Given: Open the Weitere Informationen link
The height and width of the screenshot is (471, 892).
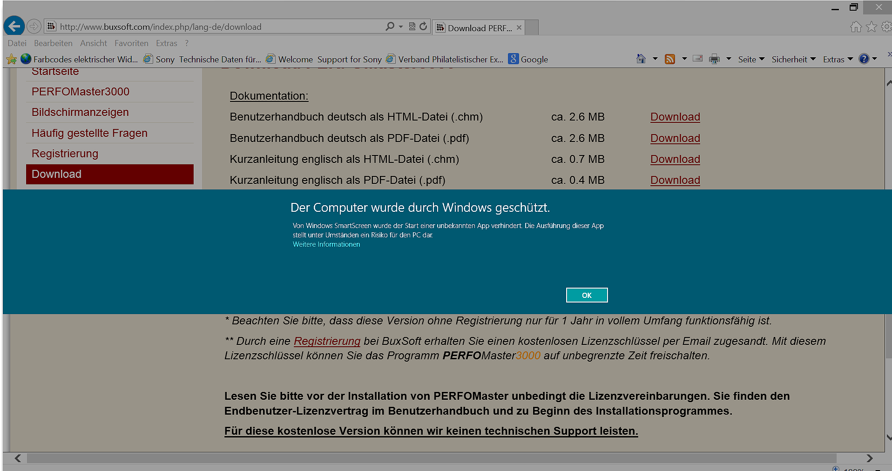Looking at the screenshot, I should pyautogui.click(x=326, y=244).
